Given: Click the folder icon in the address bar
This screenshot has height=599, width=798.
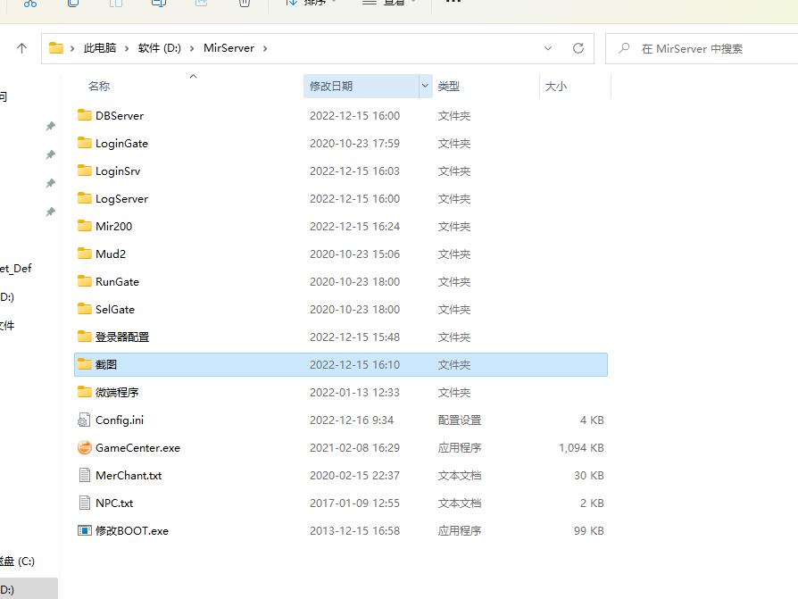Looking at the screenshot, I should click(x=56, y=48).
